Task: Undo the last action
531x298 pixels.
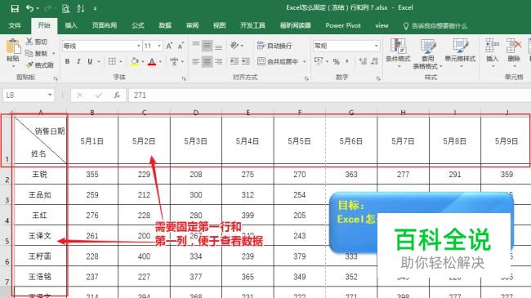Action: (30, 8)
